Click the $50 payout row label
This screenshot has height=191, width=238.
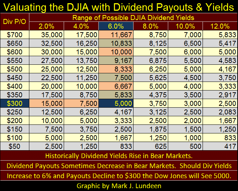click(15, 146)
